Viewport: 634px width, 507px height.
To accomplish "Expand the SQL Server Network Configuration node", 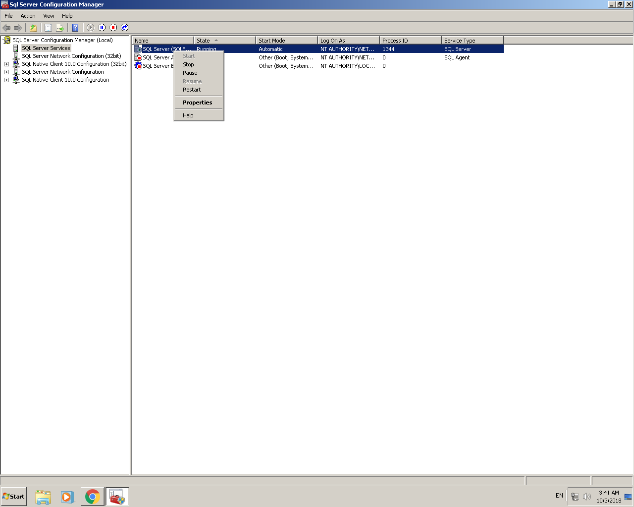I will (x=6, y=72).
